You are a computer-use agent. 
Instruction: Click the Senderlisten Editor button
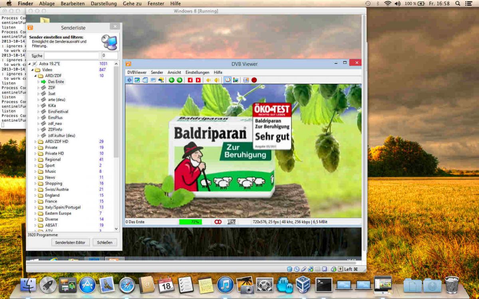pyautogui.click(x=70, y=242)
